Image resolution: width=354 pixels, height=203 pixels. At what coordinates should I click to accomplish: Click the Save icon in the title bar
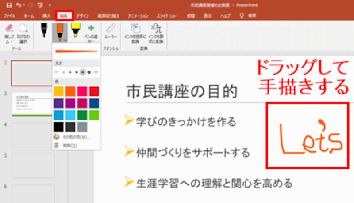[9, 5]
